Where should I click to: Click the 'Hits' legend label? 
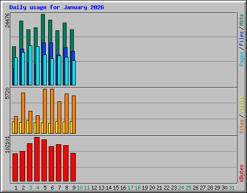[242, 20]
